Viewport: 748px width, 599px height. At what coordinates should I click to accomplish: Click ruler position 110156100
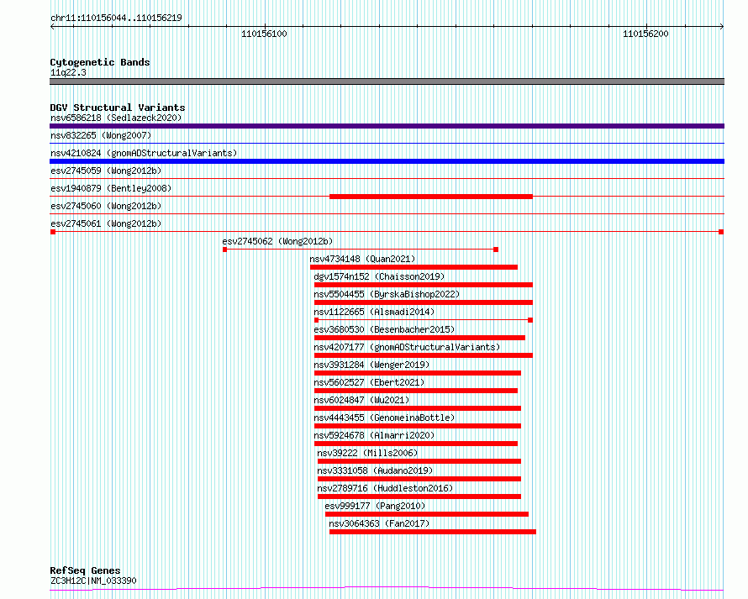(x=264, y=34)
